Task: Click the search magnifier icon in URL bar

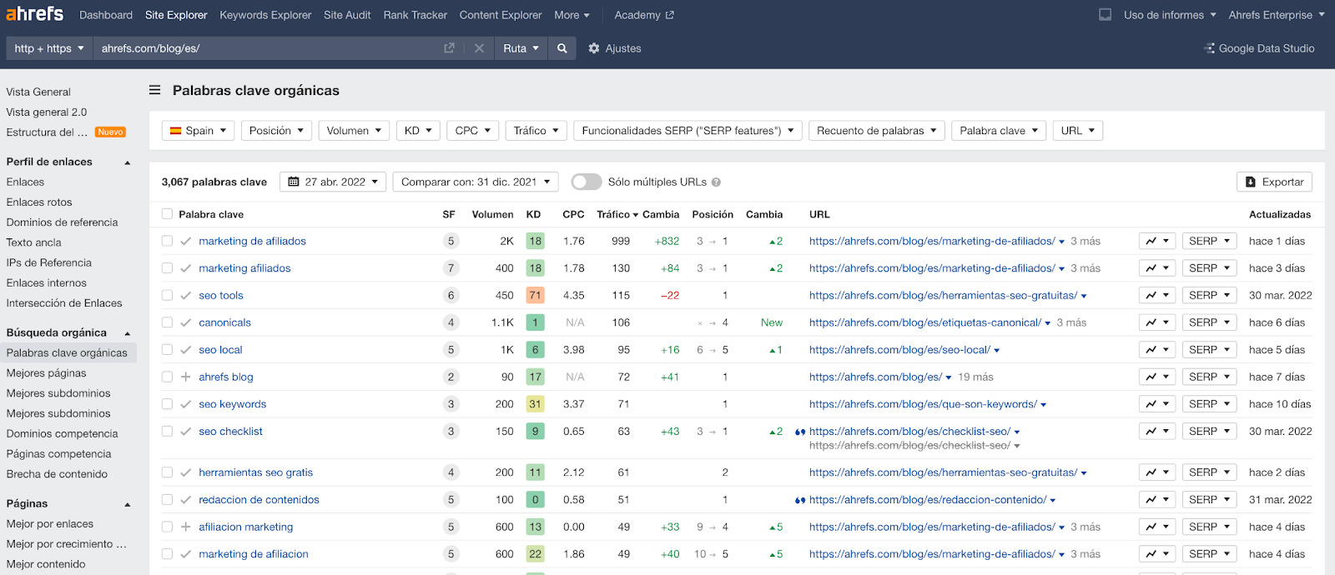Action: click(562, 48)
